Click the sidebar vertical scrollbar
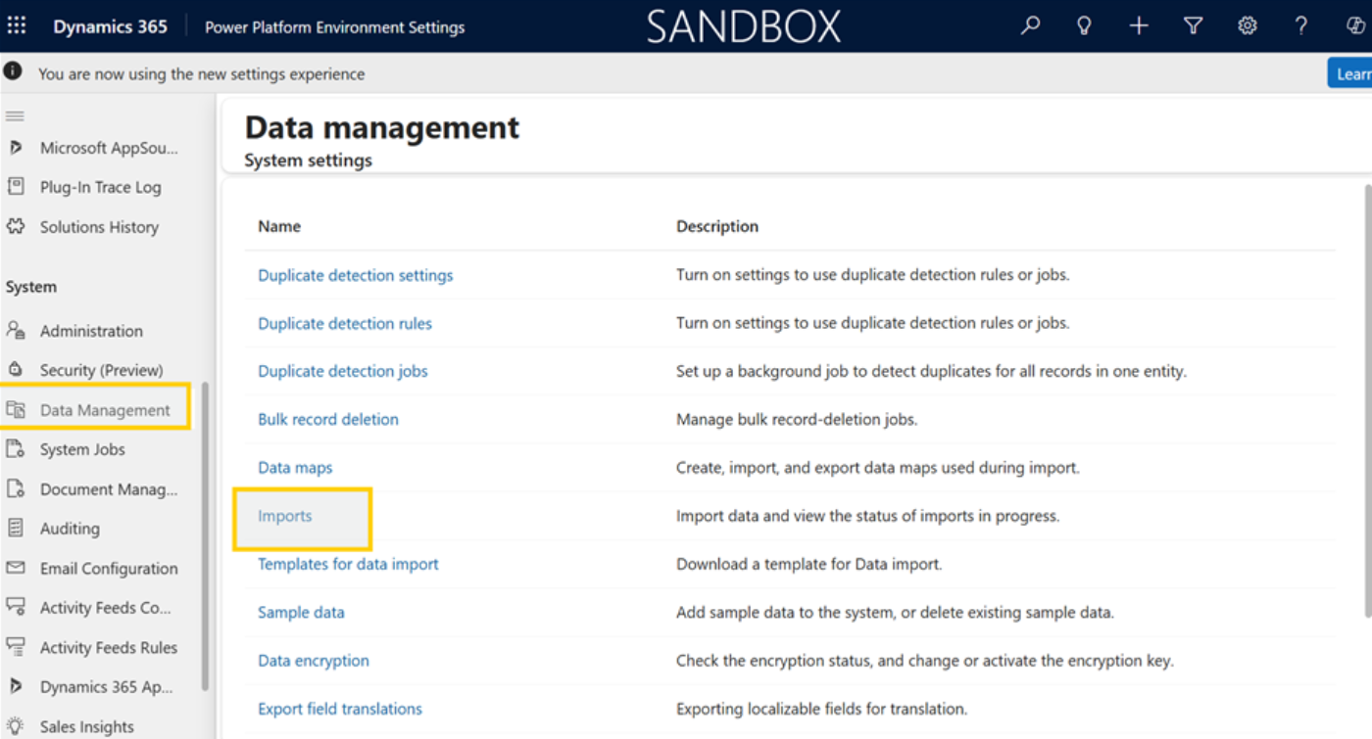The width and height of the screenshot is (1372, 739). click(205, 536)
